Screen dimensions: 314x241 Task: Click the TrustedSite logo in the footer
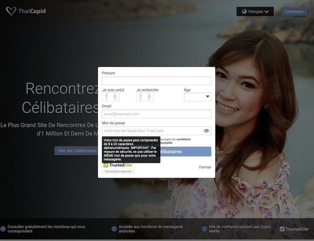coord(294,229)
